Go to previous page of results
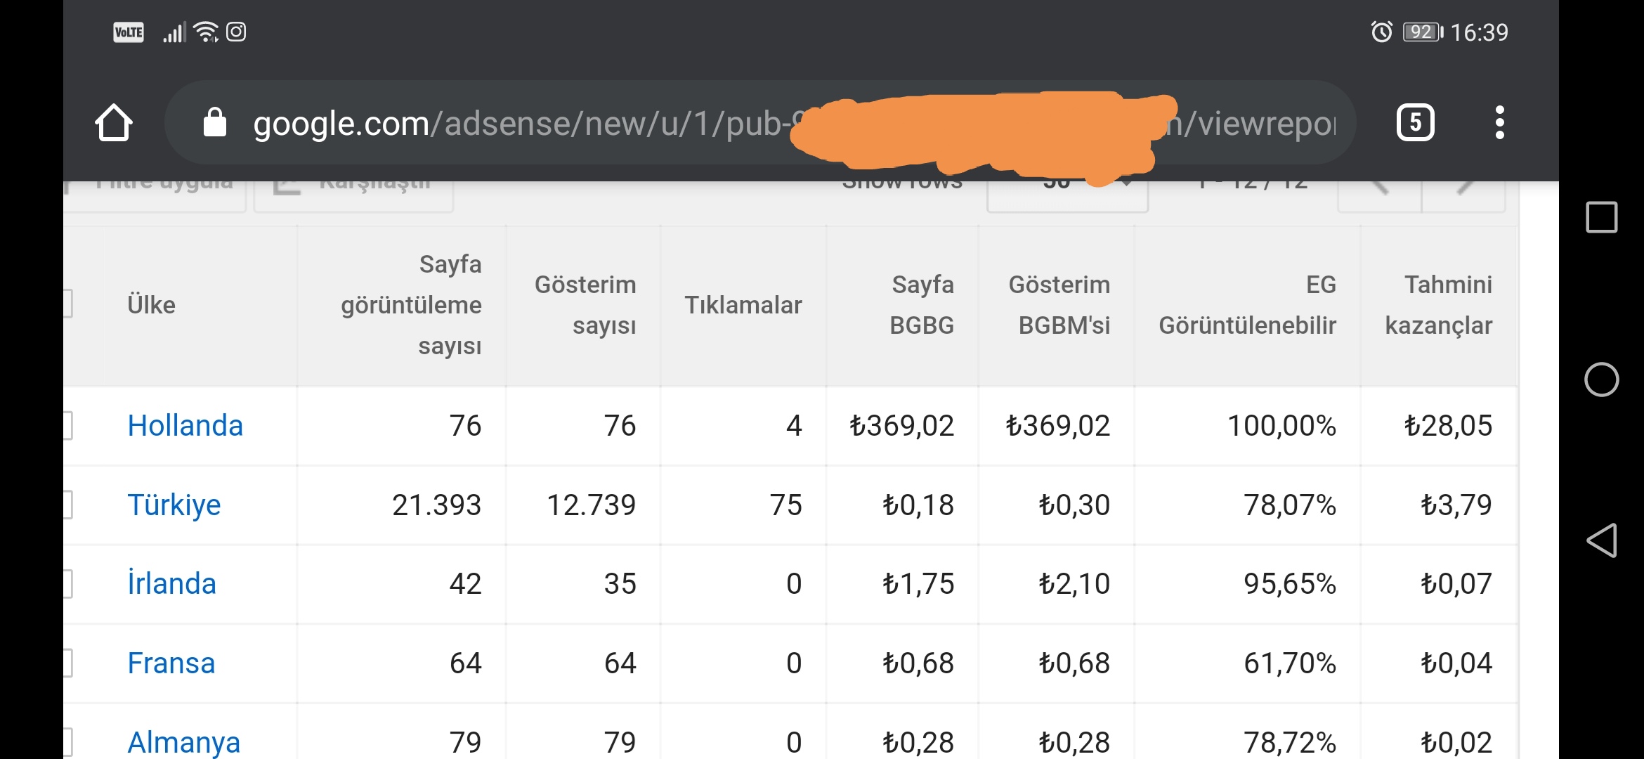The width and height of the screenshot is (1644, 759). pyautogui.click(x=1380, y=190)
